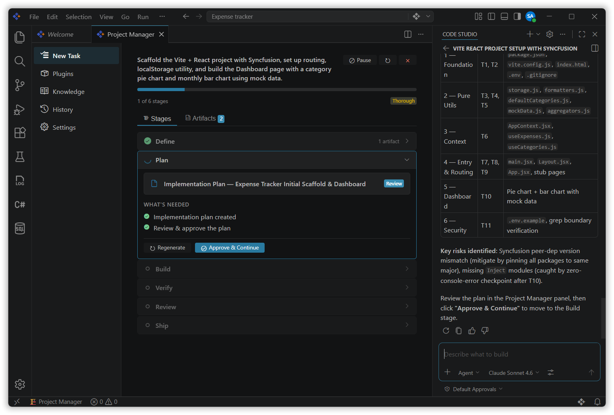The width and height of the screenshot is (614, 415).
Task: Click the Regenerate button
Action: tap(168, 248)
